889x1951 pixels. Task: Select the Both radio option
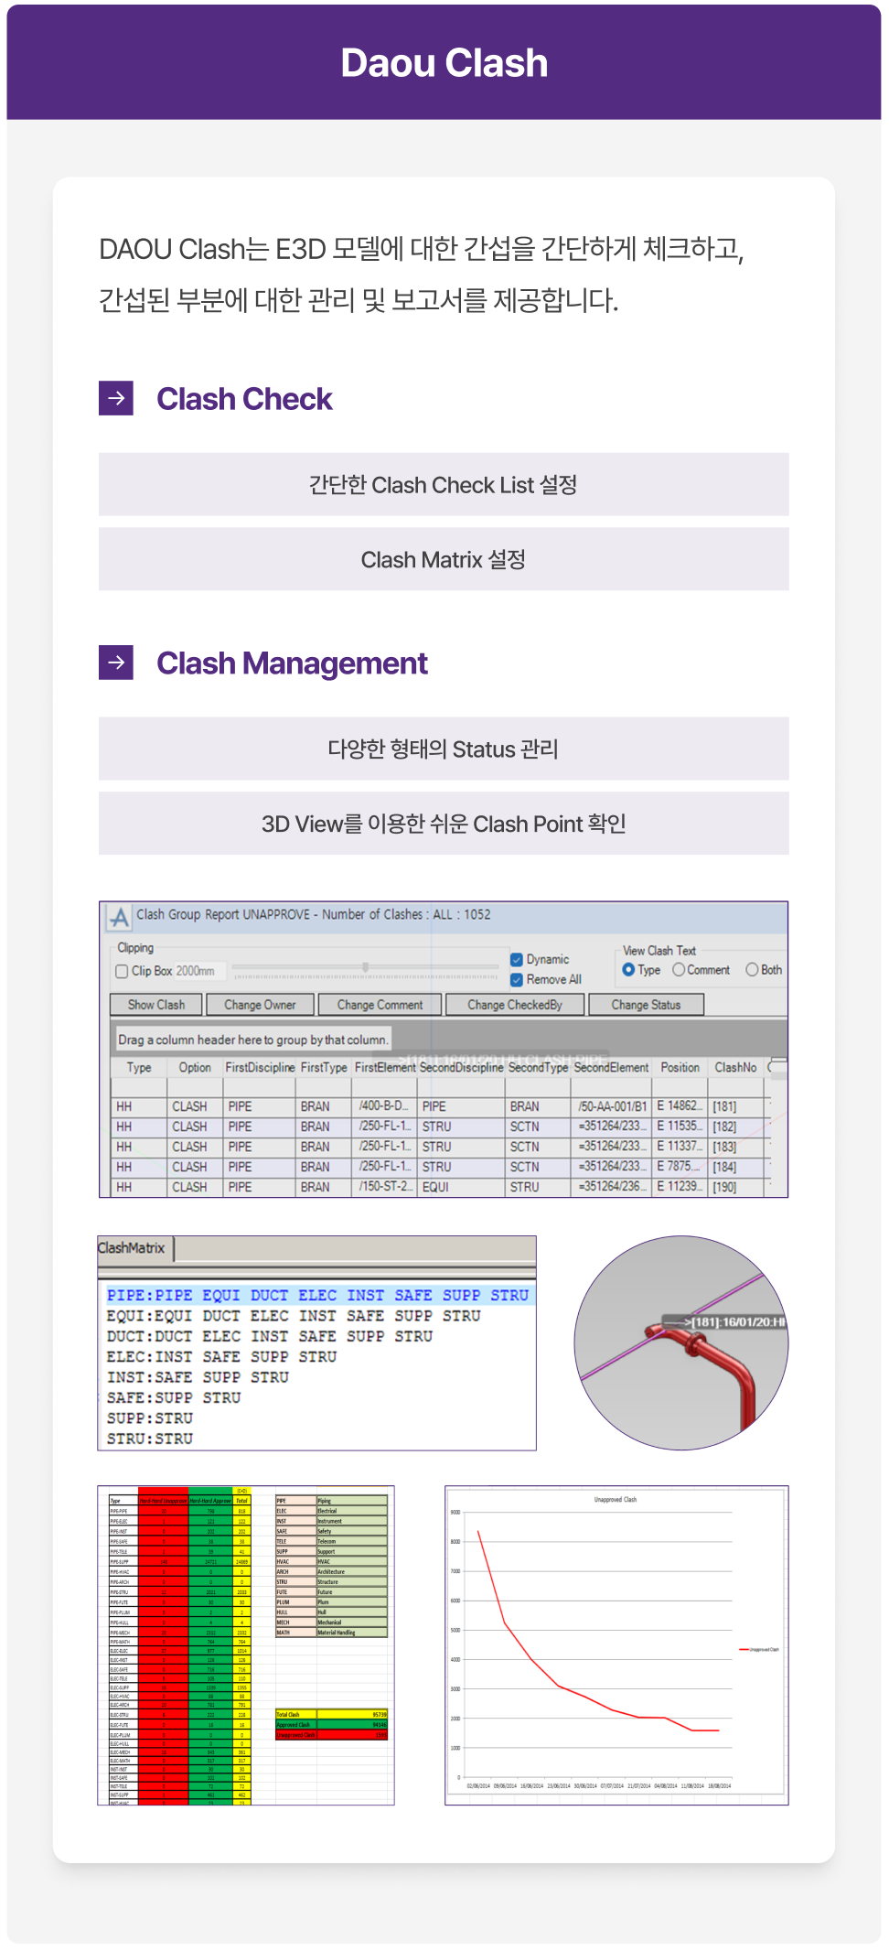[752, 970]
